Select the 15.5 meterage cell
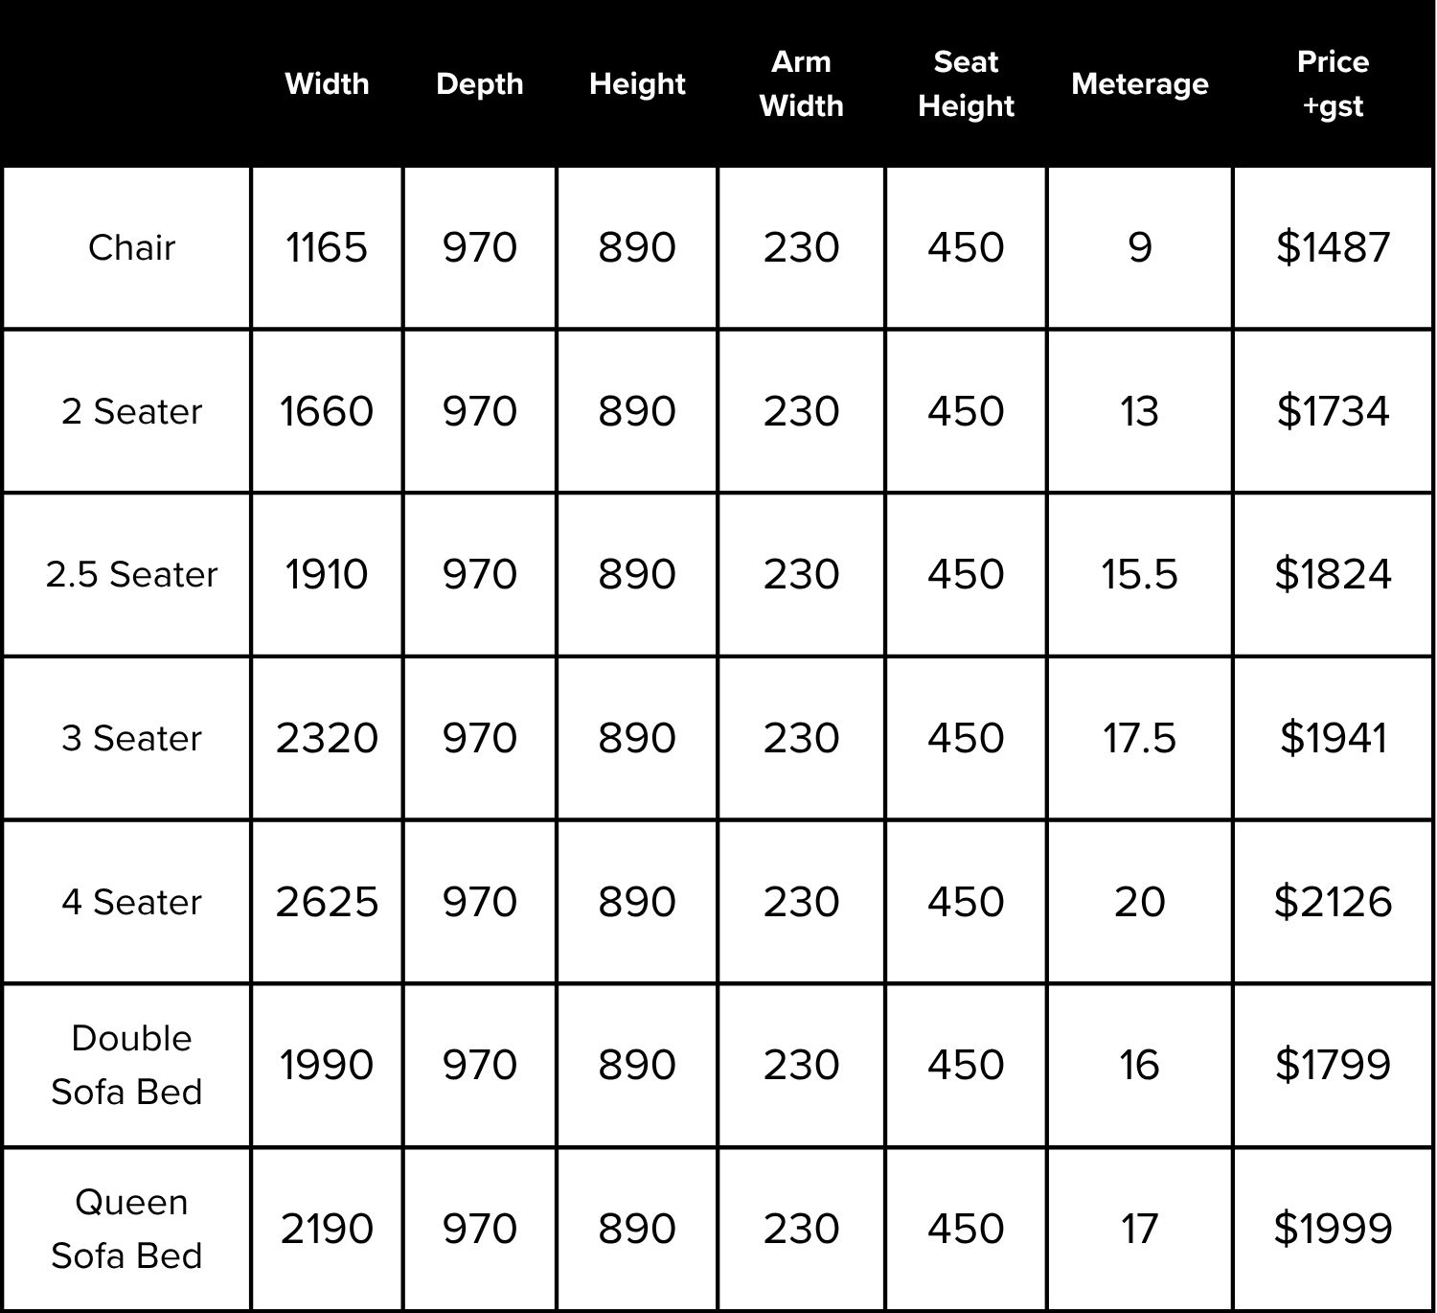The height and width of the screenshot is (1313, 1437). [1139, 575]
